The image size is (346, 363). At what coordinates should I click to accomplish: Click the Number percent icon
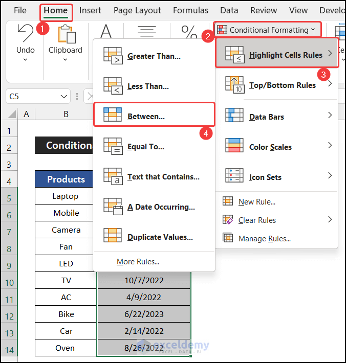pos(189,32)
